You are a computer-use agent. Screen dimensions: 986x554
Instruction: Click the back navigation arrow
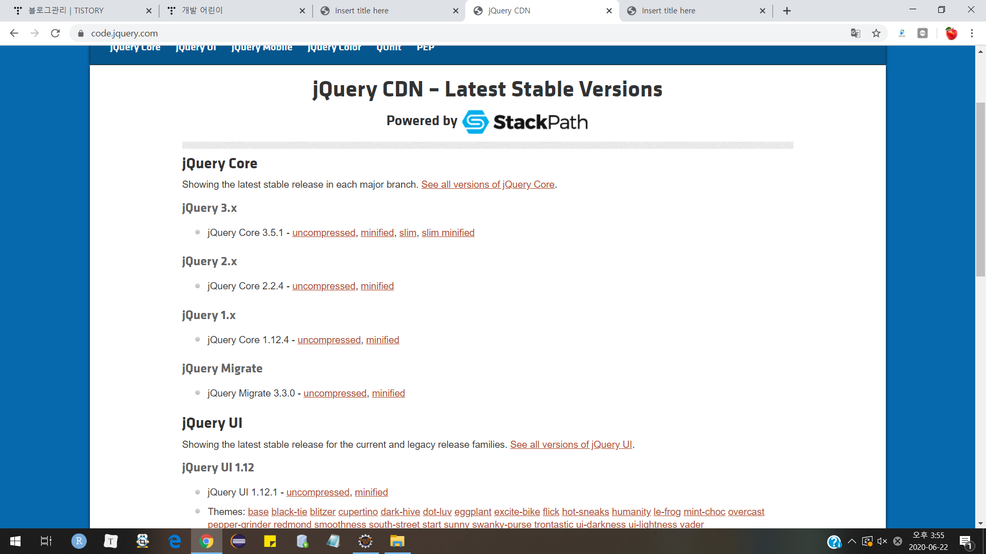(14, 33)
